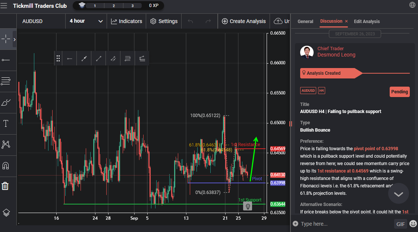Click the AUDUSD symbol selector
418x232 pixels.
[x=32, y=21]
